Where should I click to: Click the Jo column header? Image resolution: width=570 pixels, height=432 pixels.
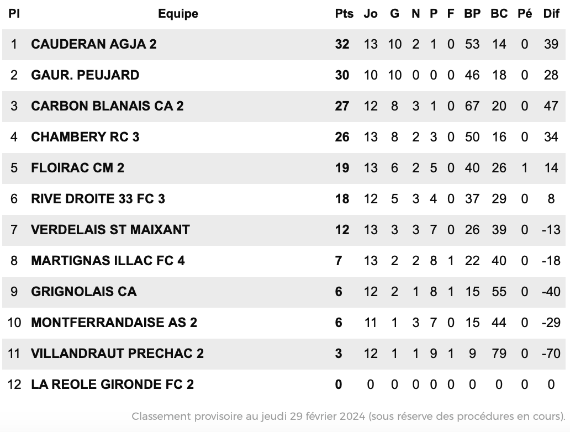point(371,13)
